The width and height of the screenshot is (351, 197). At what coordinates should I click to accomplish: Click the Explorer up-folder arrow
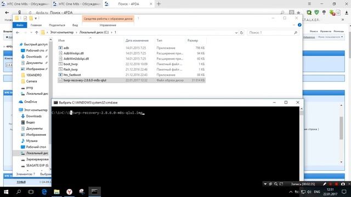pyautogui.click(x=37, y=33)
